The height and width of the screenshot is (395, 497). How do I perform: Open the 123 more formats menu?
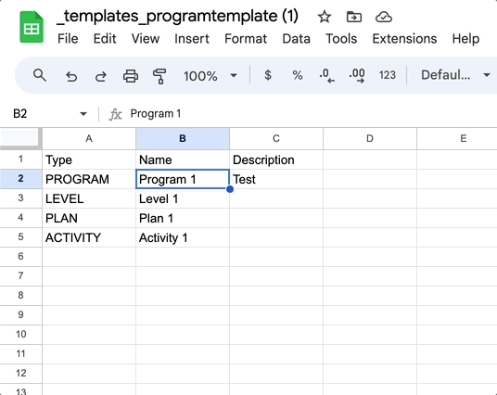[x=387, y=75]
